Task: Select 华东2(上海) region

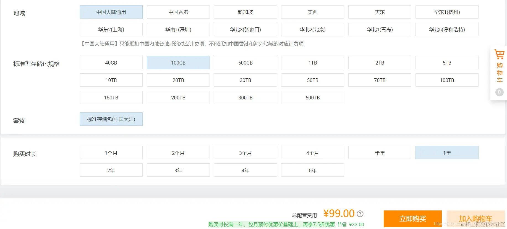Action: pos(111,29)
